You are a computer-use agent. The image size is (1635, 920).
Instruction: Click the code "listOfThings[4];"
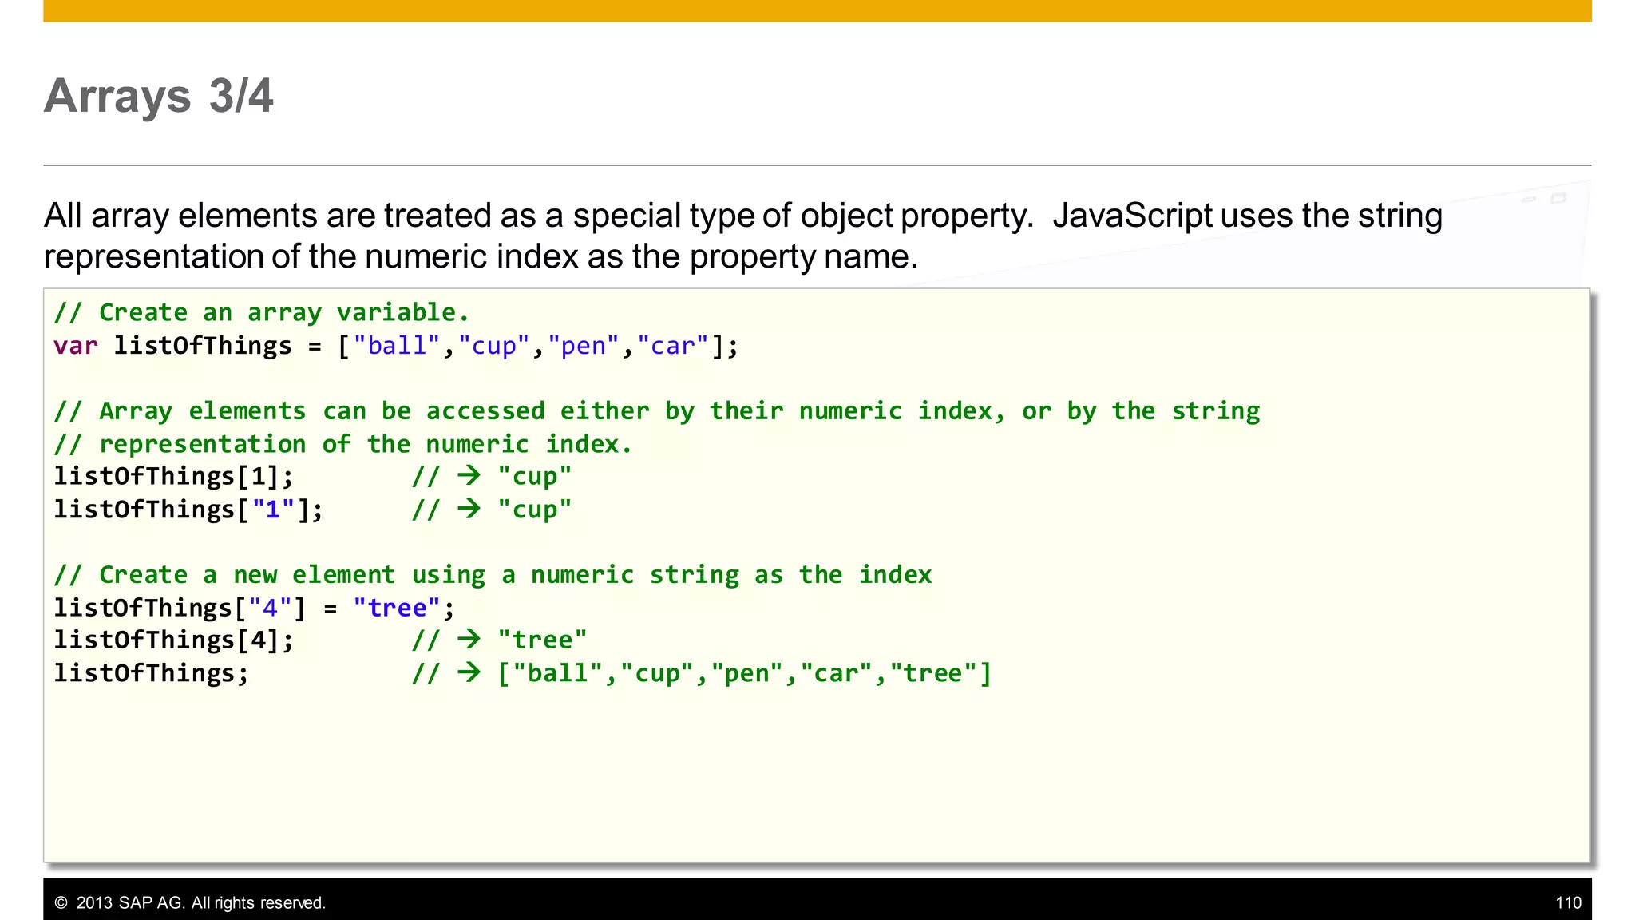(x=174, y=640)
